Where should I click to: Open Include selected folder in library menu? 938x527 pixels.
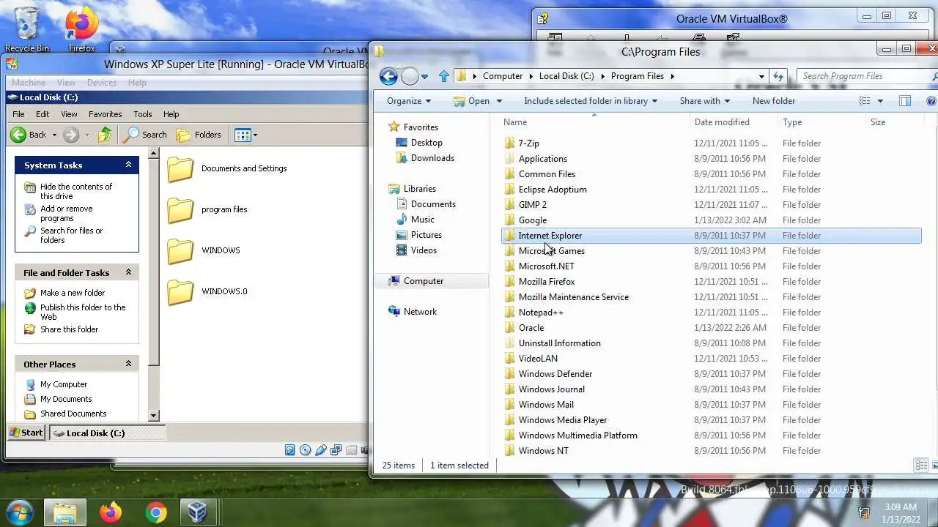(591, 101)
